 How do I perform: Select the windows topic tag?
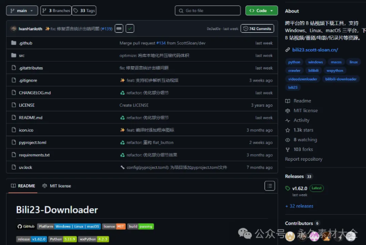pos(316,62)
